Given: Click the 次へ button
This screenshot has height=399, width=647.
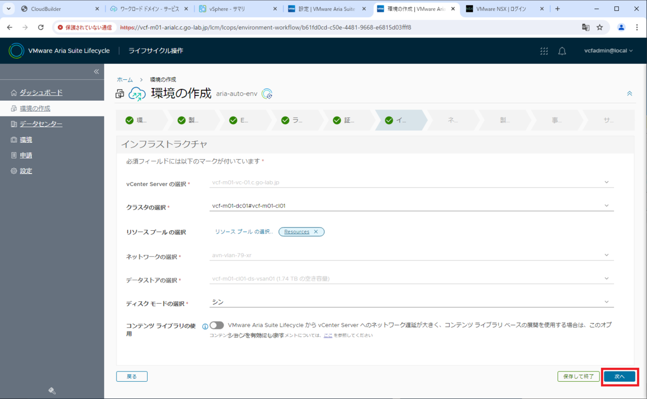Looking at the screenshot, I should pyautogui.click(x=620, y=376).
